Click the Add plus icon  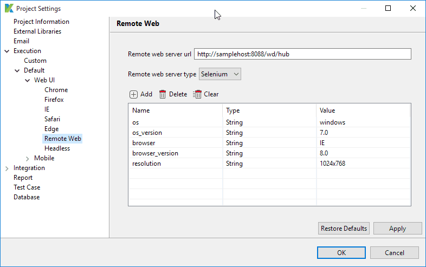click(x=134, y=94)
